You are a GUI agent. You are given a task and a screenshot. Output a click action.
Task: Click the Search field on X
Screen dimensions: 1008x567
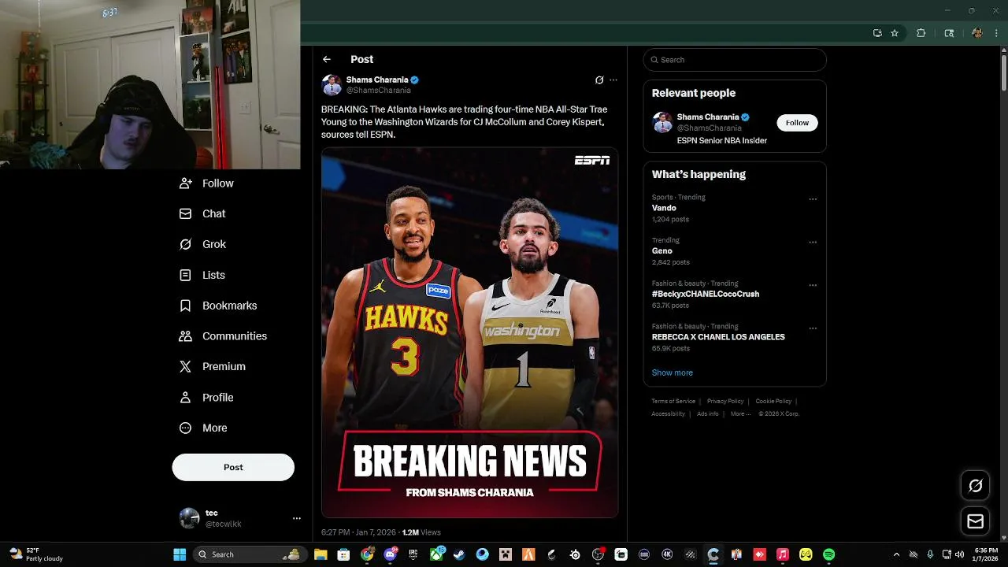coord(735,60)
